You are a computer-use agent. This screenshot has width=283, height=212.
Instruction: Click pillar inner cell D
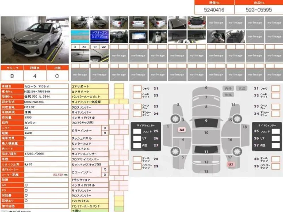pyautogui.click(x=105, y=175)
